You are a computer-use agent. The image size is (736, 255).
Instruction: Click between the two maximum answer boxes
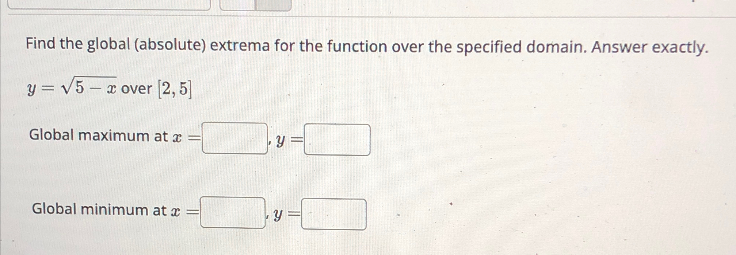pos(287,140)
